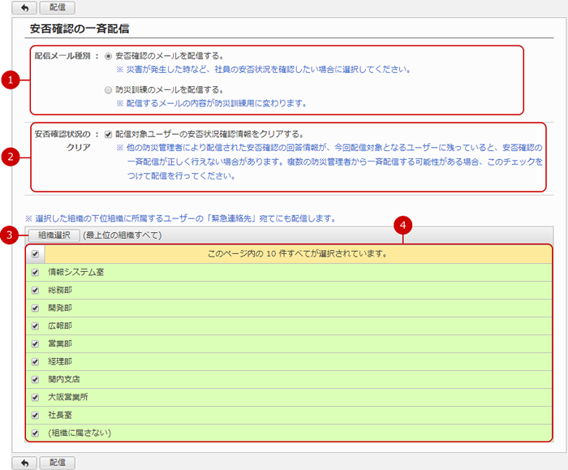Click the bottom 配信 button

57,463
